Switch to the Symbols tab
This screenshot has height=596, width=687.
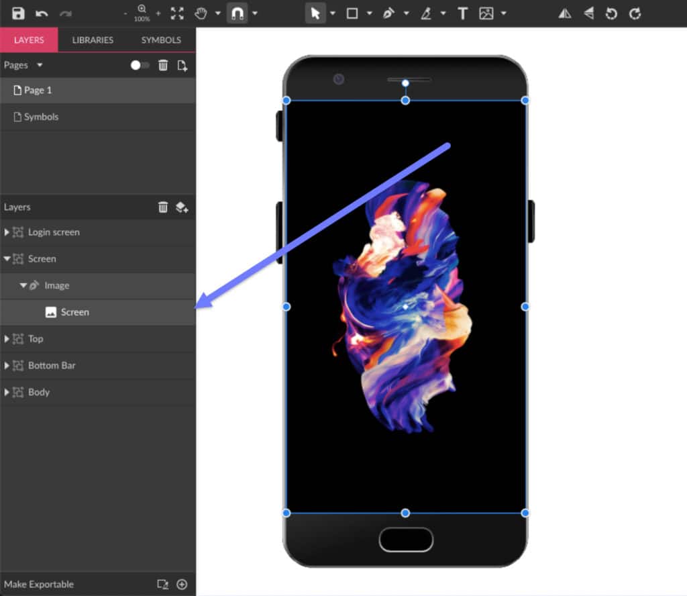pos(161,40)
